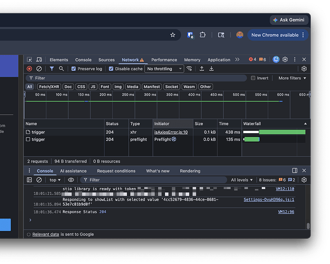Click the Preflight initiator link icon
The image size is (330, 264).
pos(174,139)
